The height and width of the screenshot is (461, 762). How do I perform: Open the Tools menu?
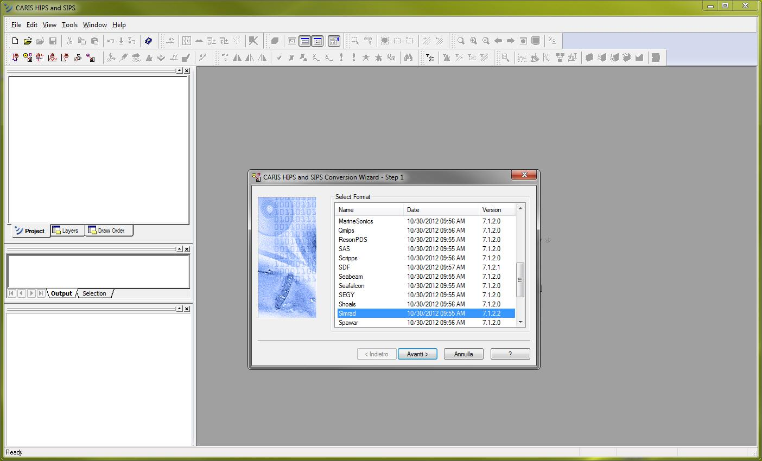[69, 25]
